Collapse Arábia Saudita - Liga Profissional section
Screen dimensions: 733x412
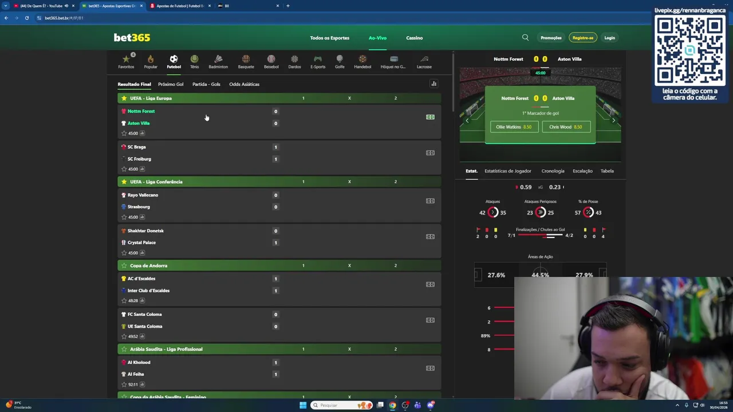click(x=279, y=349)
